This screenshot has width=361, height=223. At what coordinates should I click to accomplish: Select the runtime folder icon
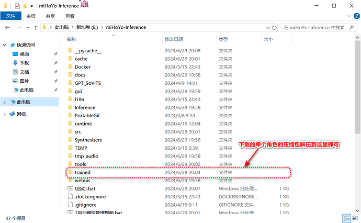click(x=70, y=123)
